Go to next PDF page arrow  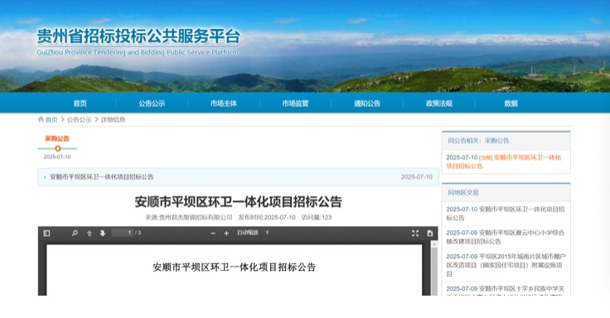[x=102, y=234]
